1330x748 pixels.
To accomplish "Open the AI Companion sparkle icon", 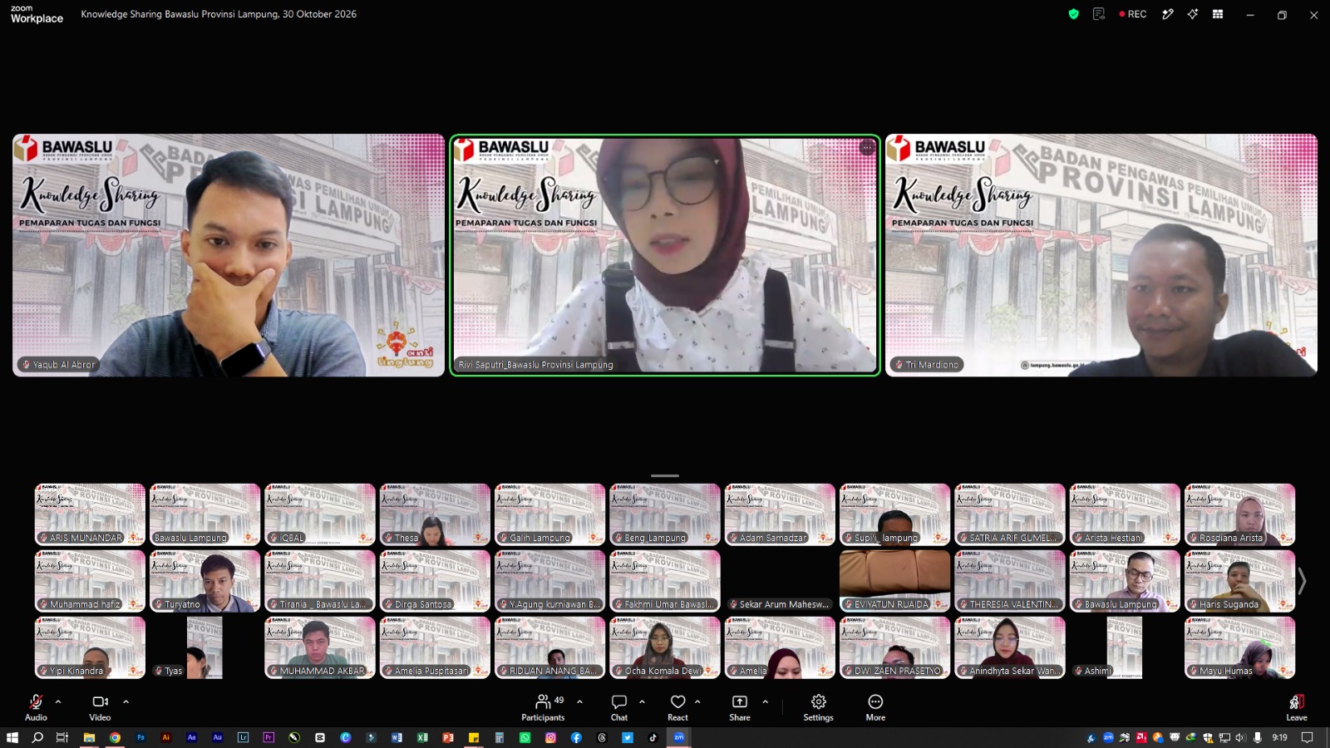I will click(1193, 14).
